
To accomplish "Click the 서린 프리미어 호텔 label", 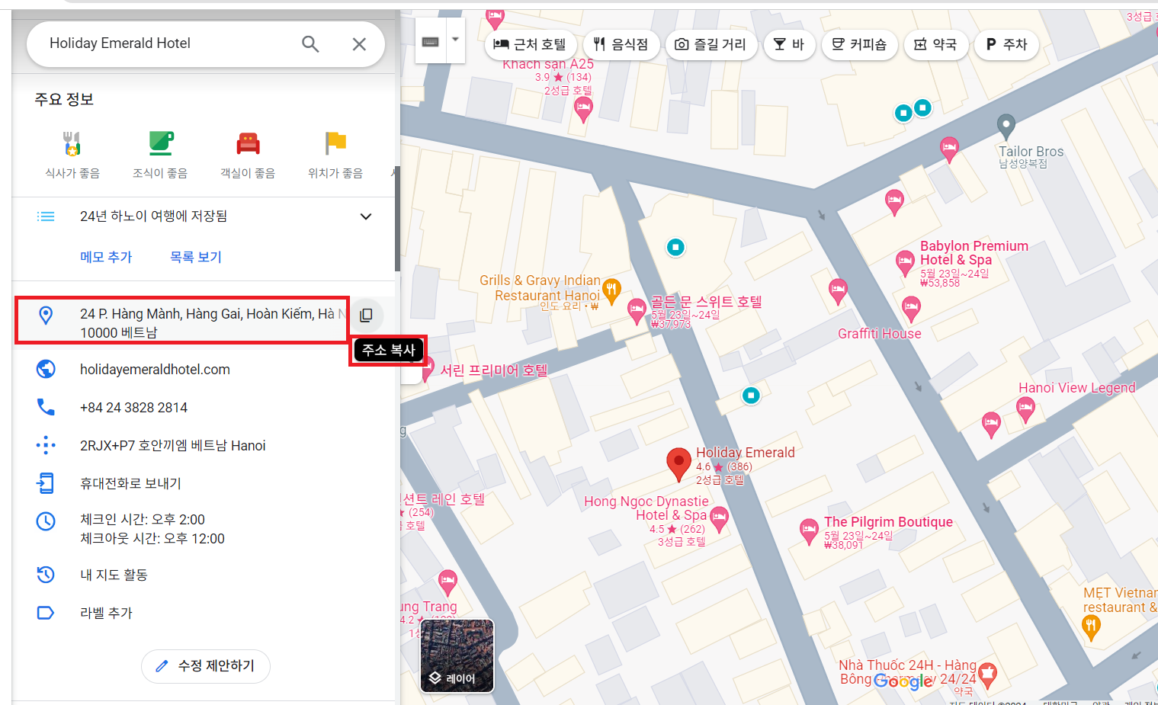I will (494, 370).
